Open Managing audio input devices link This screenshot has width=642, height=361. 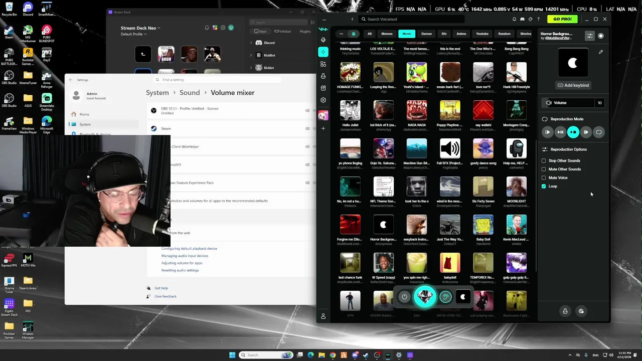click(x=185, y=256)
